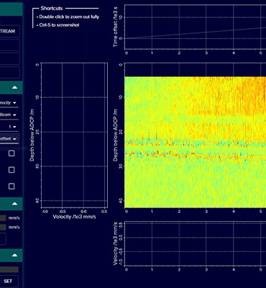
Task: Click the 'Time offset /1e3 s' axis label
Action: coord(116,27)
